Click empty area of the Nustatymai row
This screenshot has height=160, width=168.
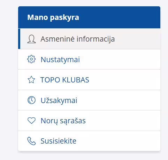click(120, 59)
